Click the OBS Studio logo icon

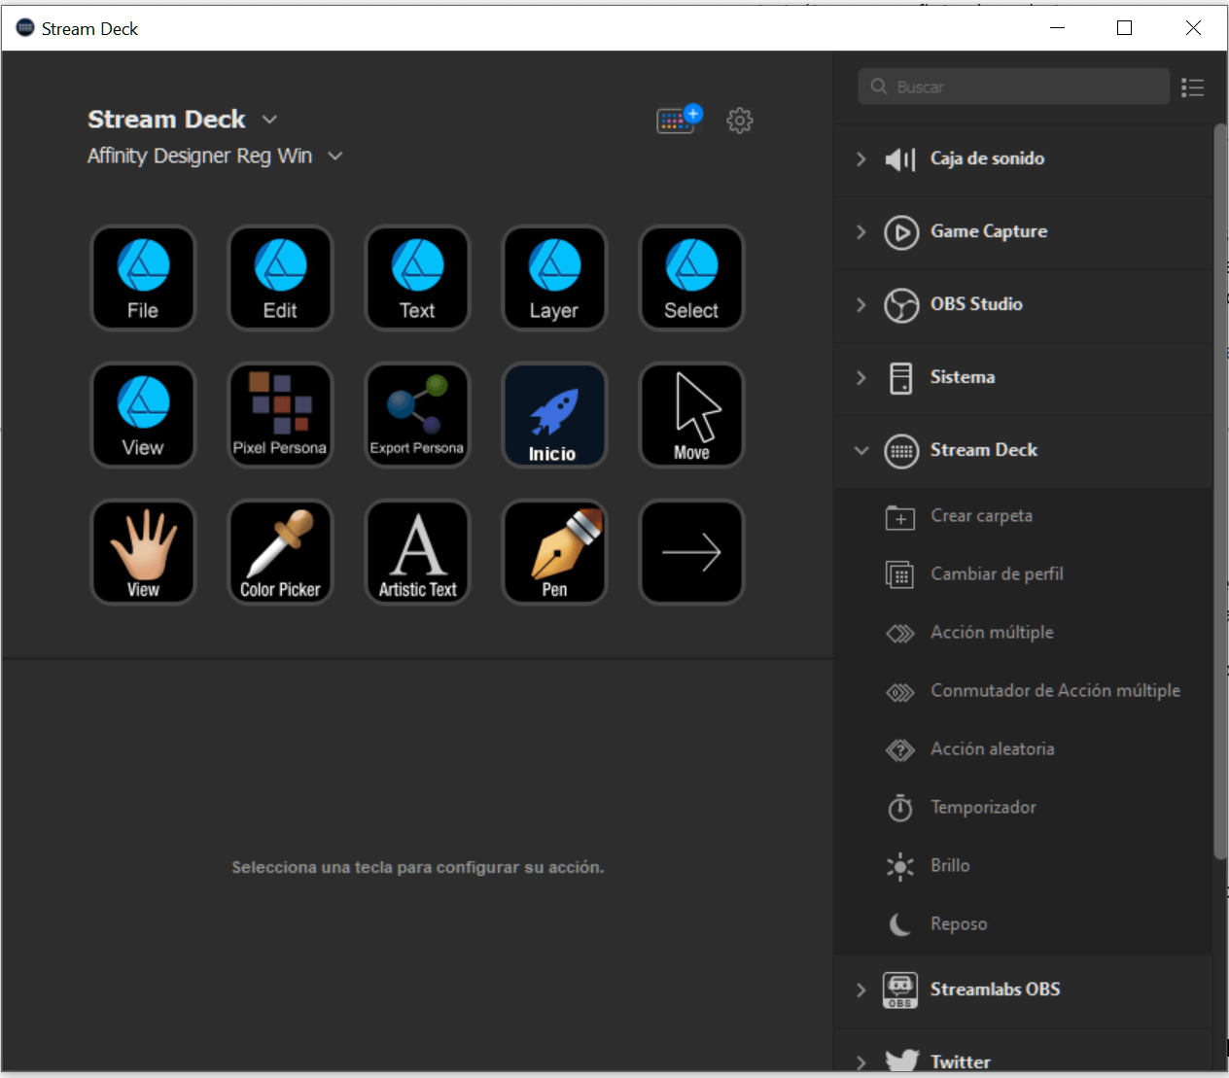(x=901, y=305)
